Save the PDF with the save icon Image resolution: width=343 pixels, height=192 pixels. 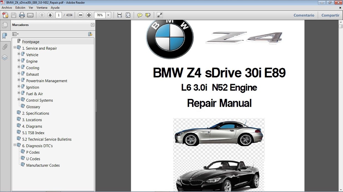pos(14,15)
